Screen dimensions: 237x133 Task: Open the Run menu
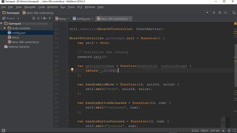tap(63, 7)
